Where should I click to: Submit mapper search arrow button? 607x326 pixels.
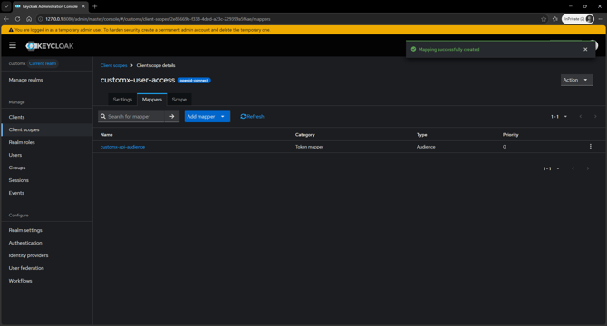click(172, 117)
